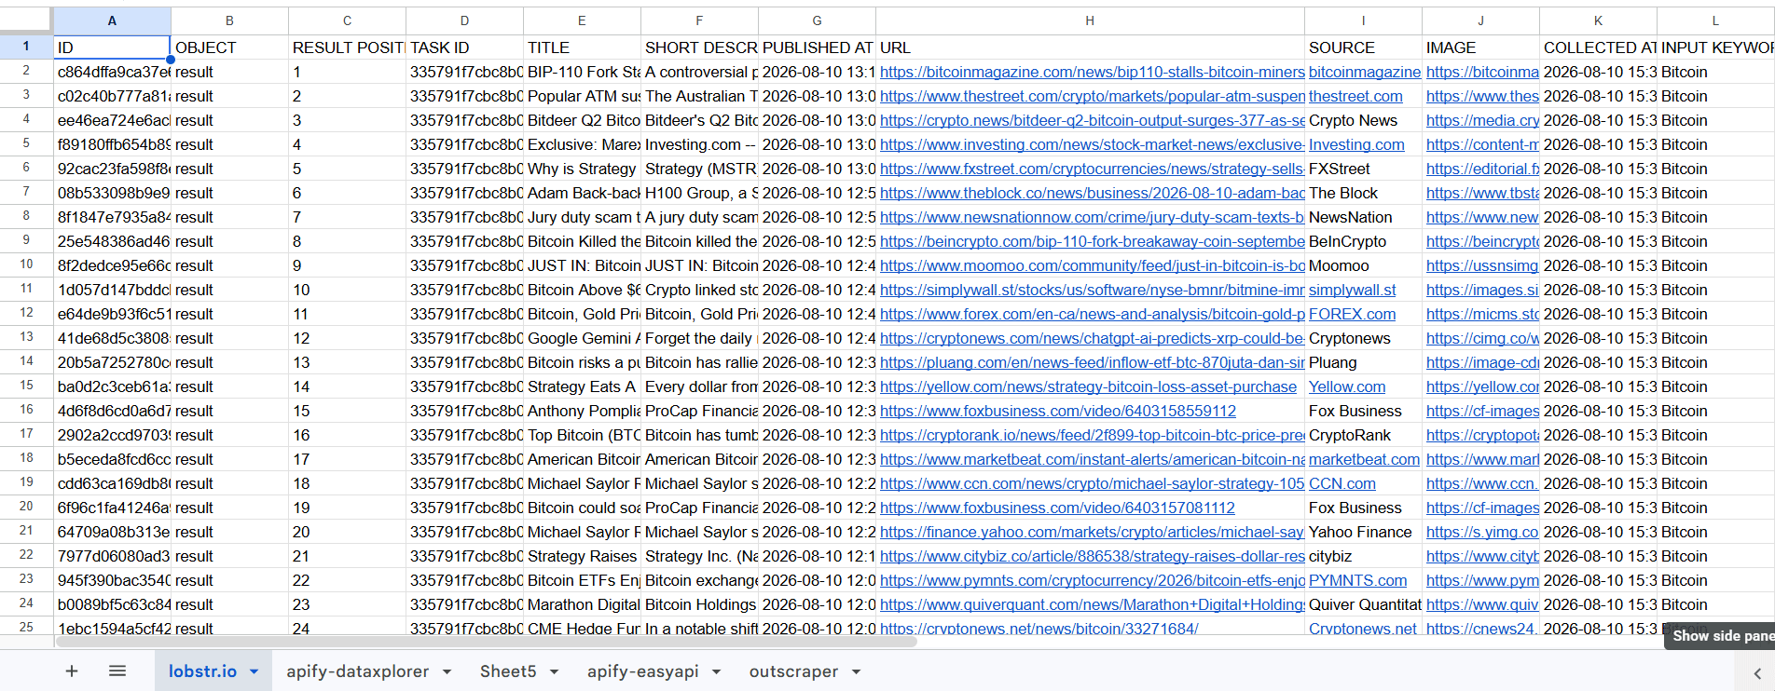The height and width of the screenshot is (691, 1775).
Task: Click the Yellow.com source link
Action: (x=1347, y=386)
